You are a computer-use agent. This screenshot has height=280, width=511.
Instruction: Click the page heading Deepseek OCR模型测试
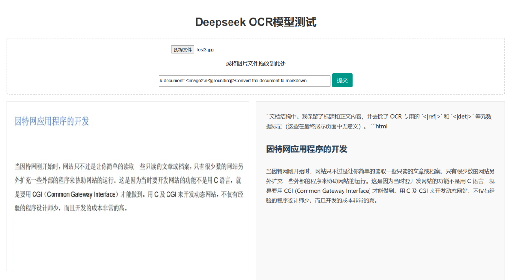[x=255, y=22]
